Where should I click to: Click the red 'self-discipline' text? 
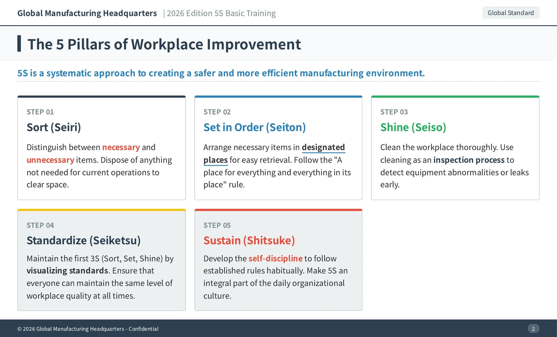click(275, 258)
